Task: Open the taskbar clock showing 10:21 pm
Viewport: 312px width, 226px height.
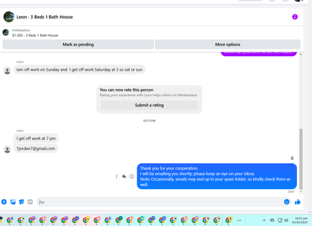Action: 300,220
